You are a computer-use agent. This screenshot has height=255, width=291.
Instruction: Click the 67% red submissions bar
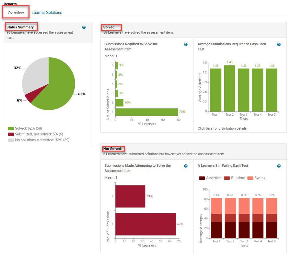click(146, 224)
